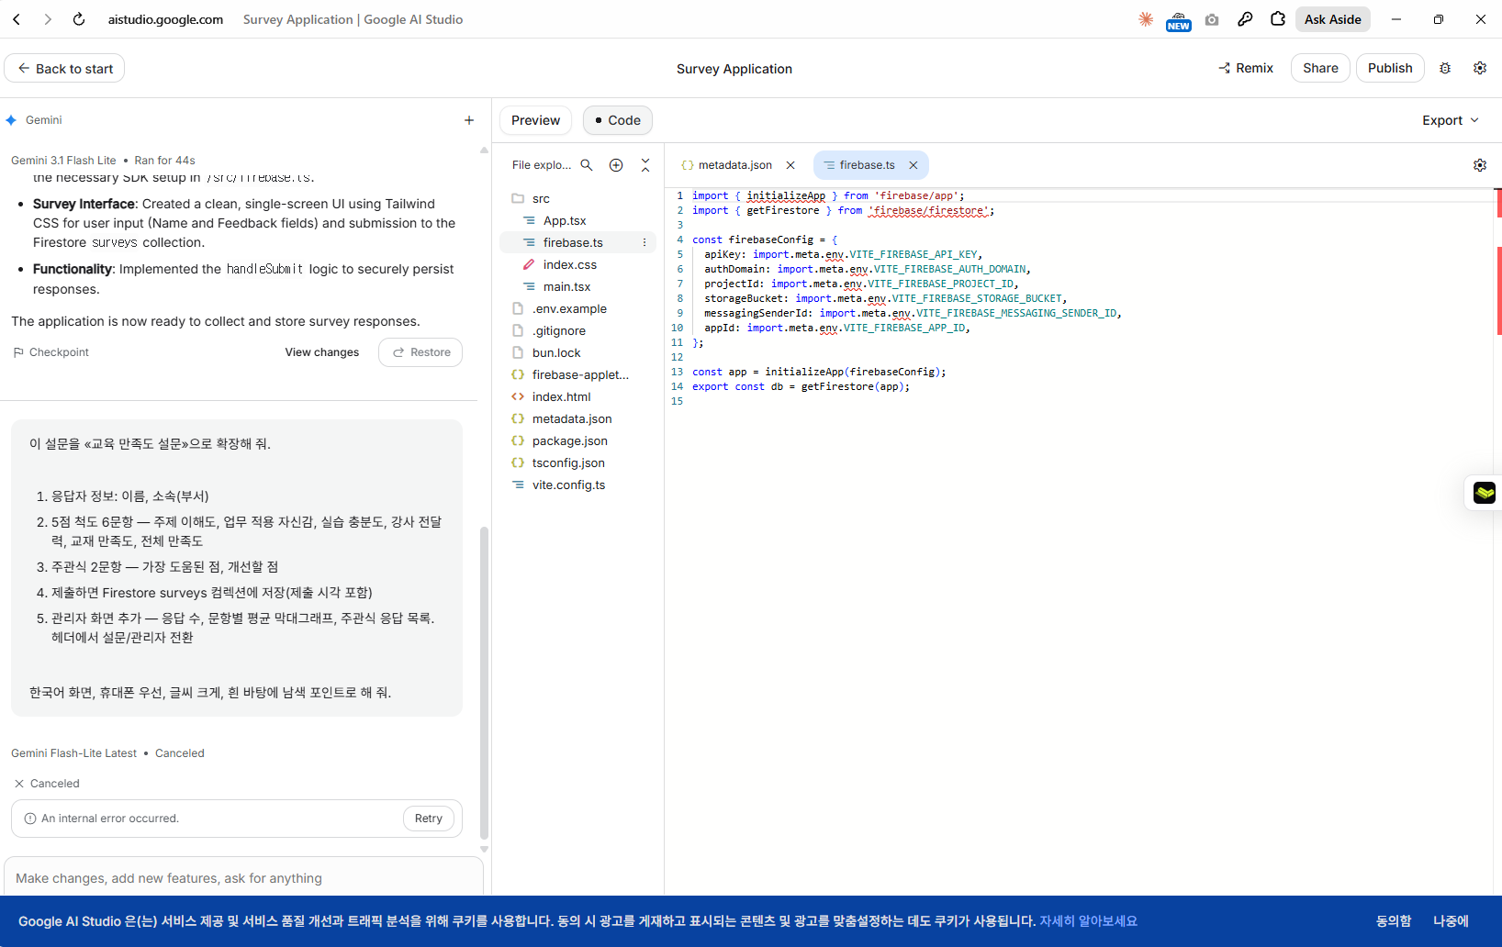Switch to metadata.json editor tab
This screenshot has width=1502, height=947.
pos(734,165)
